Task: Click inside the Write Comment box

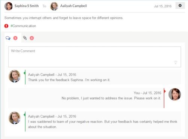Action: click(x=94, y=57)
